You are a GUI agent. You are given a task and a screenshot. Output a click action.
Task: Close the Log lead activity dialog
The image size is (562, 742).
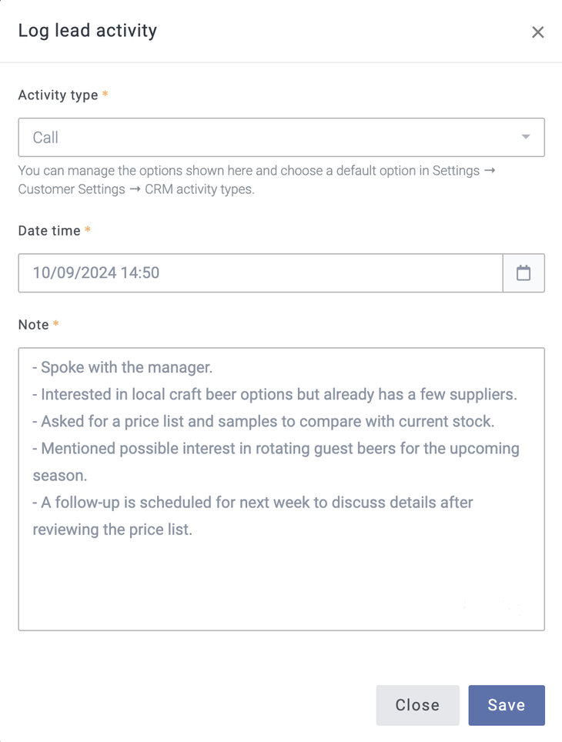coord(537,32)
